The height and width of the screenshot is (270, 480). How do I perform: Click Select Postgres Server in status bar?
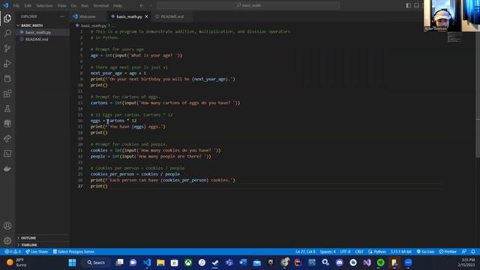click(73, 252)
